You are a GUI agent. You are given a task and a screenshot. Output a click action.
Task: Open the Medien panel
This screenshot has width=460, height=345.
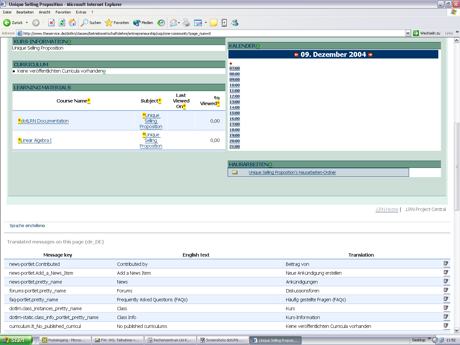point(143,23)
